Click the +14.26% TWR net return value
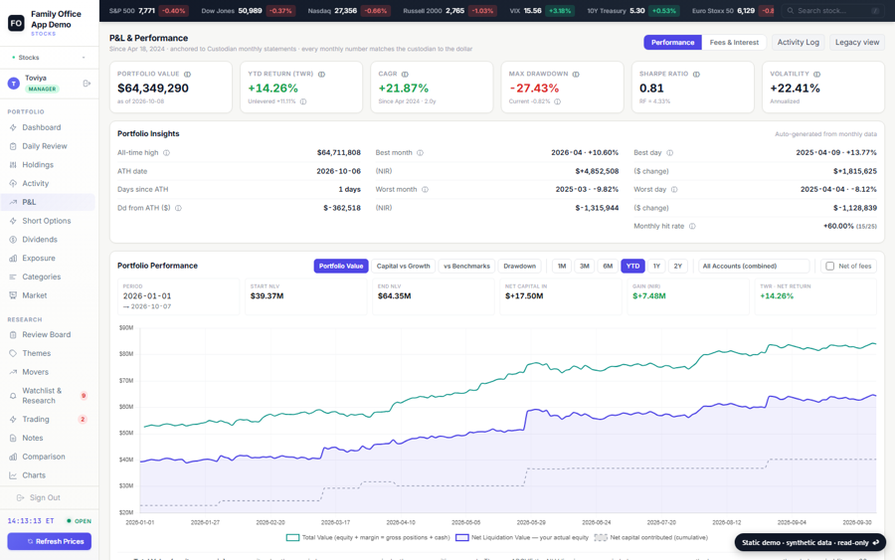The width and height of the screenshot is (895, 560). (777, 296)
